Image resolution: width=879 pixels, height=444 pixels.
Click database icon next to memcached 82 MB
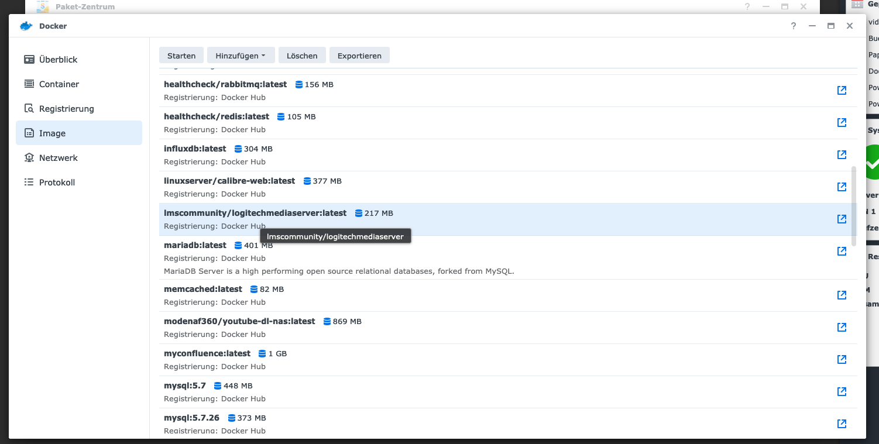[254, 289]
